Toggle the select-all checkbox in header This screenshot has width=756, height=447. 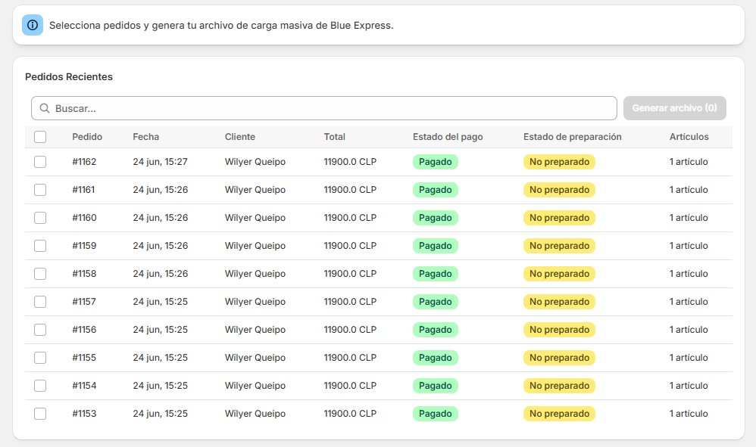[x=40, y=137]
